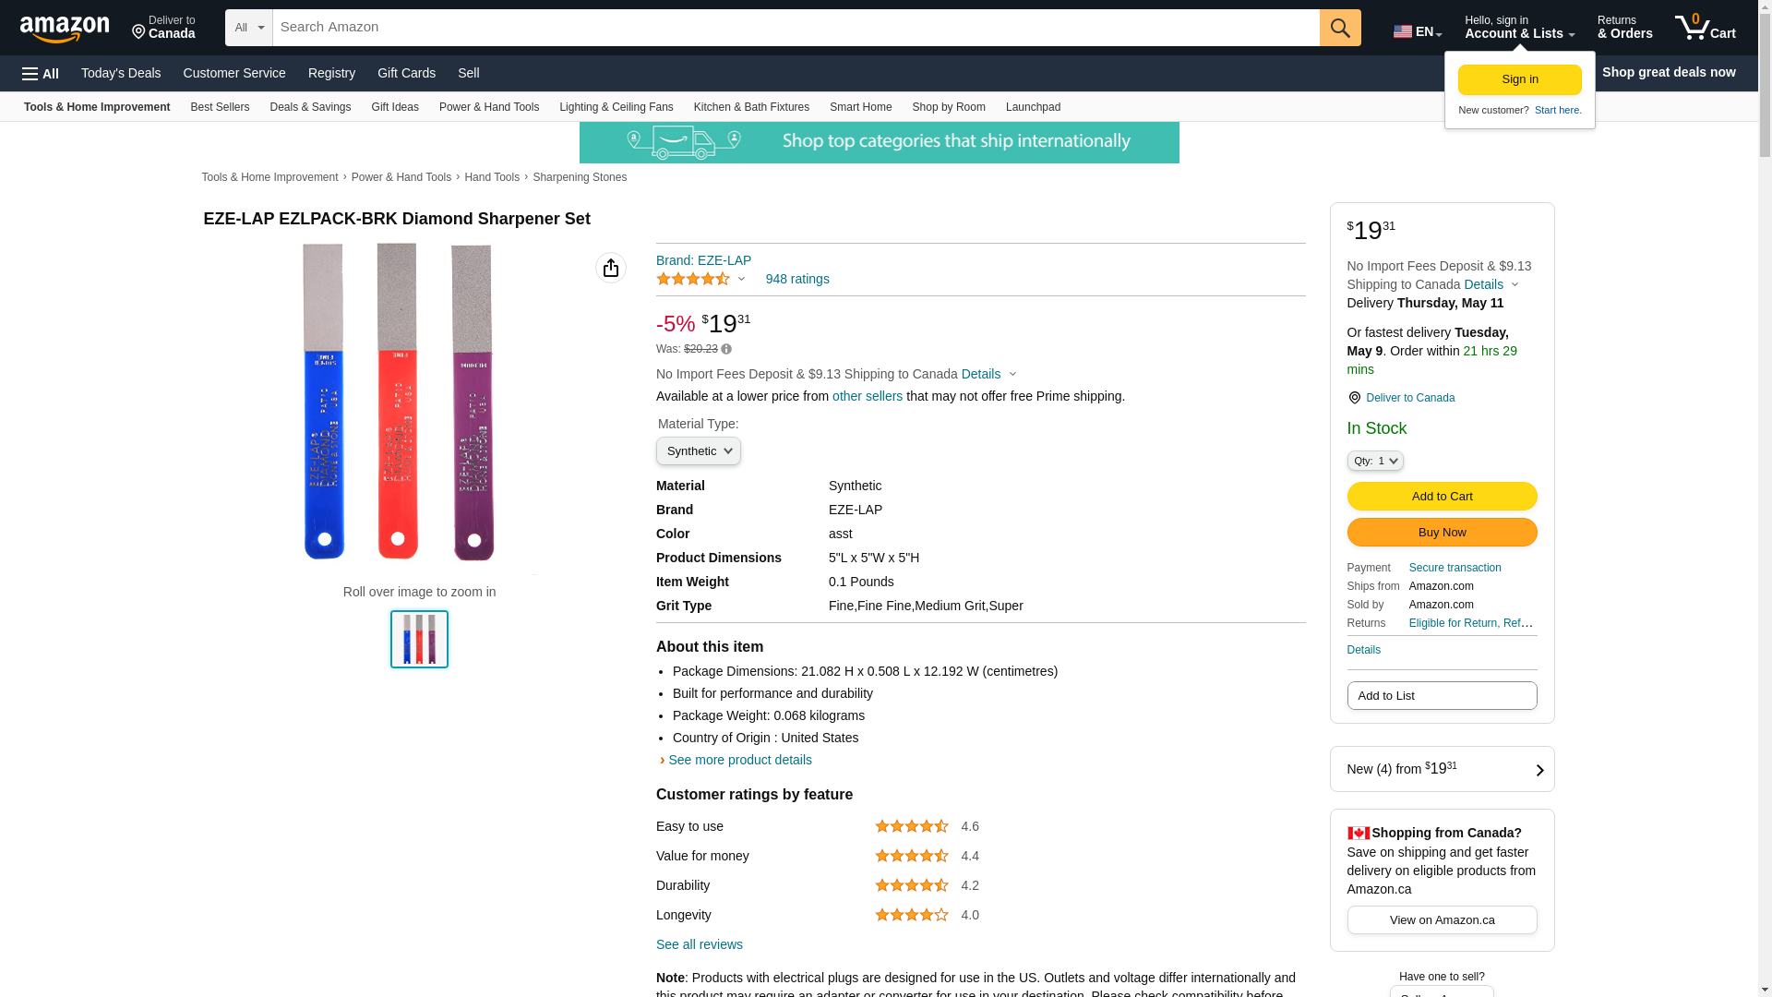
Task: Click the EN language flag selector
Action: 1418,30
